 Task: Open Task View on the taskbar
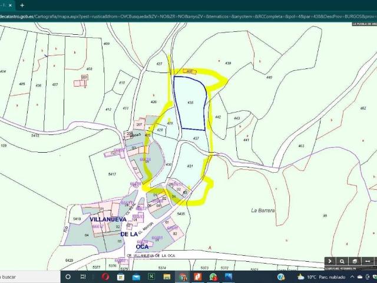point(83,277)
